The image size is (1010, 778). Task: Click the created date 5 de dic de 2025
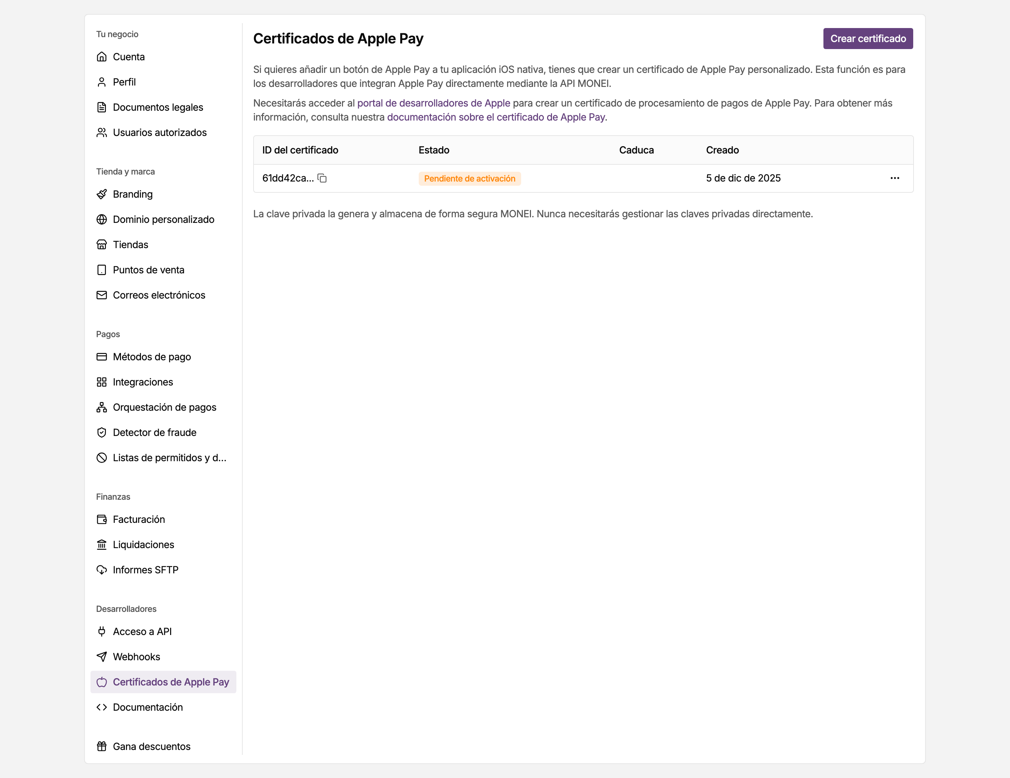[x=743, y=178]
